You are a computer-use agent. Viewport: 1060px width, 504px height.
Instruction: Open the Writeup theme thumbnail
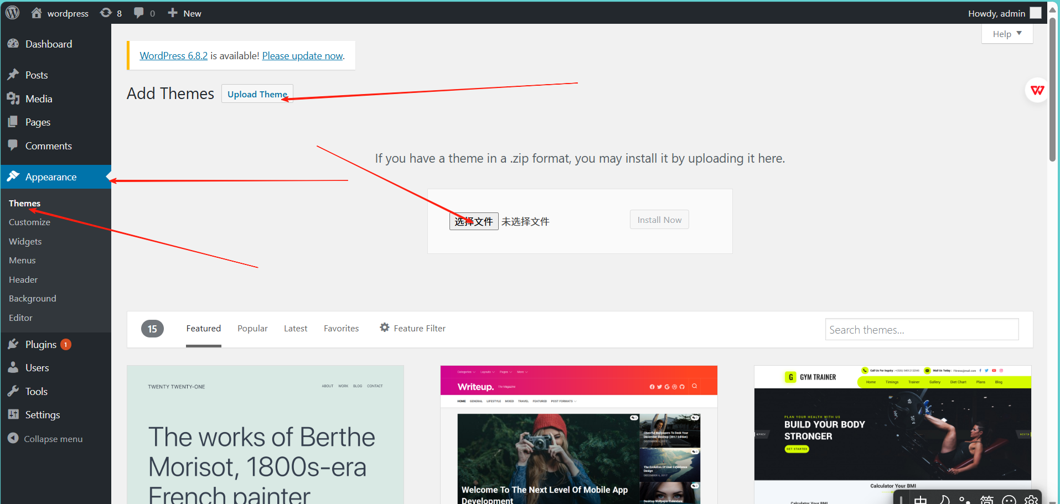579,434
